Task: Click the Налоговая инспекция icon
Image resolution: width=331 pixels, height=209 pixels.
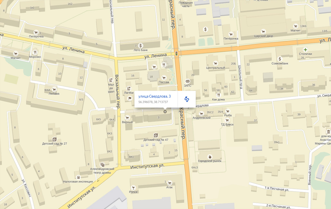Action: 78,177
